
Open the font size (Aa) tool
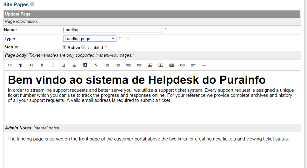pos(31,65)
